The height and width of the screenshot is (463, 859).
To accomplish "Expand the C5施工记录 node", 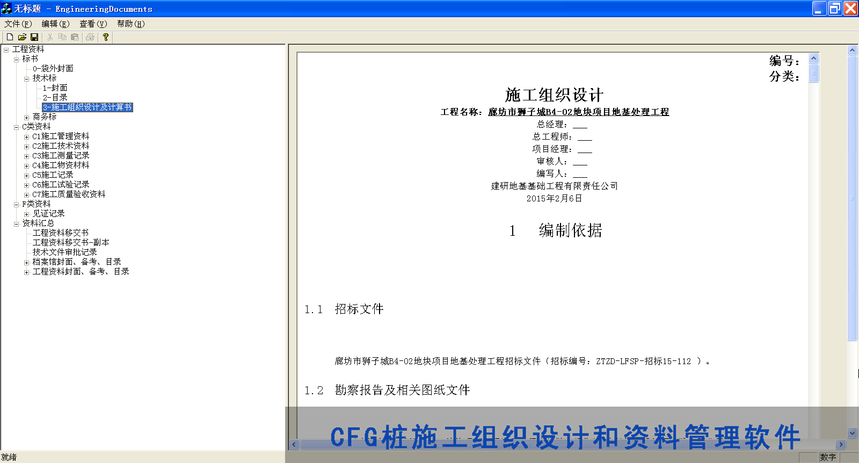I will 26,175.
